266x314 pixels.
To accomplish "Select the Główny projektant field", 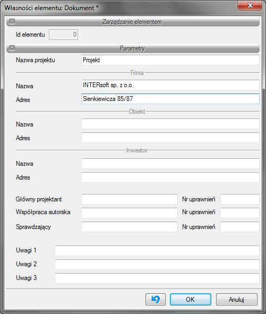I will click(x=130, y=199).
